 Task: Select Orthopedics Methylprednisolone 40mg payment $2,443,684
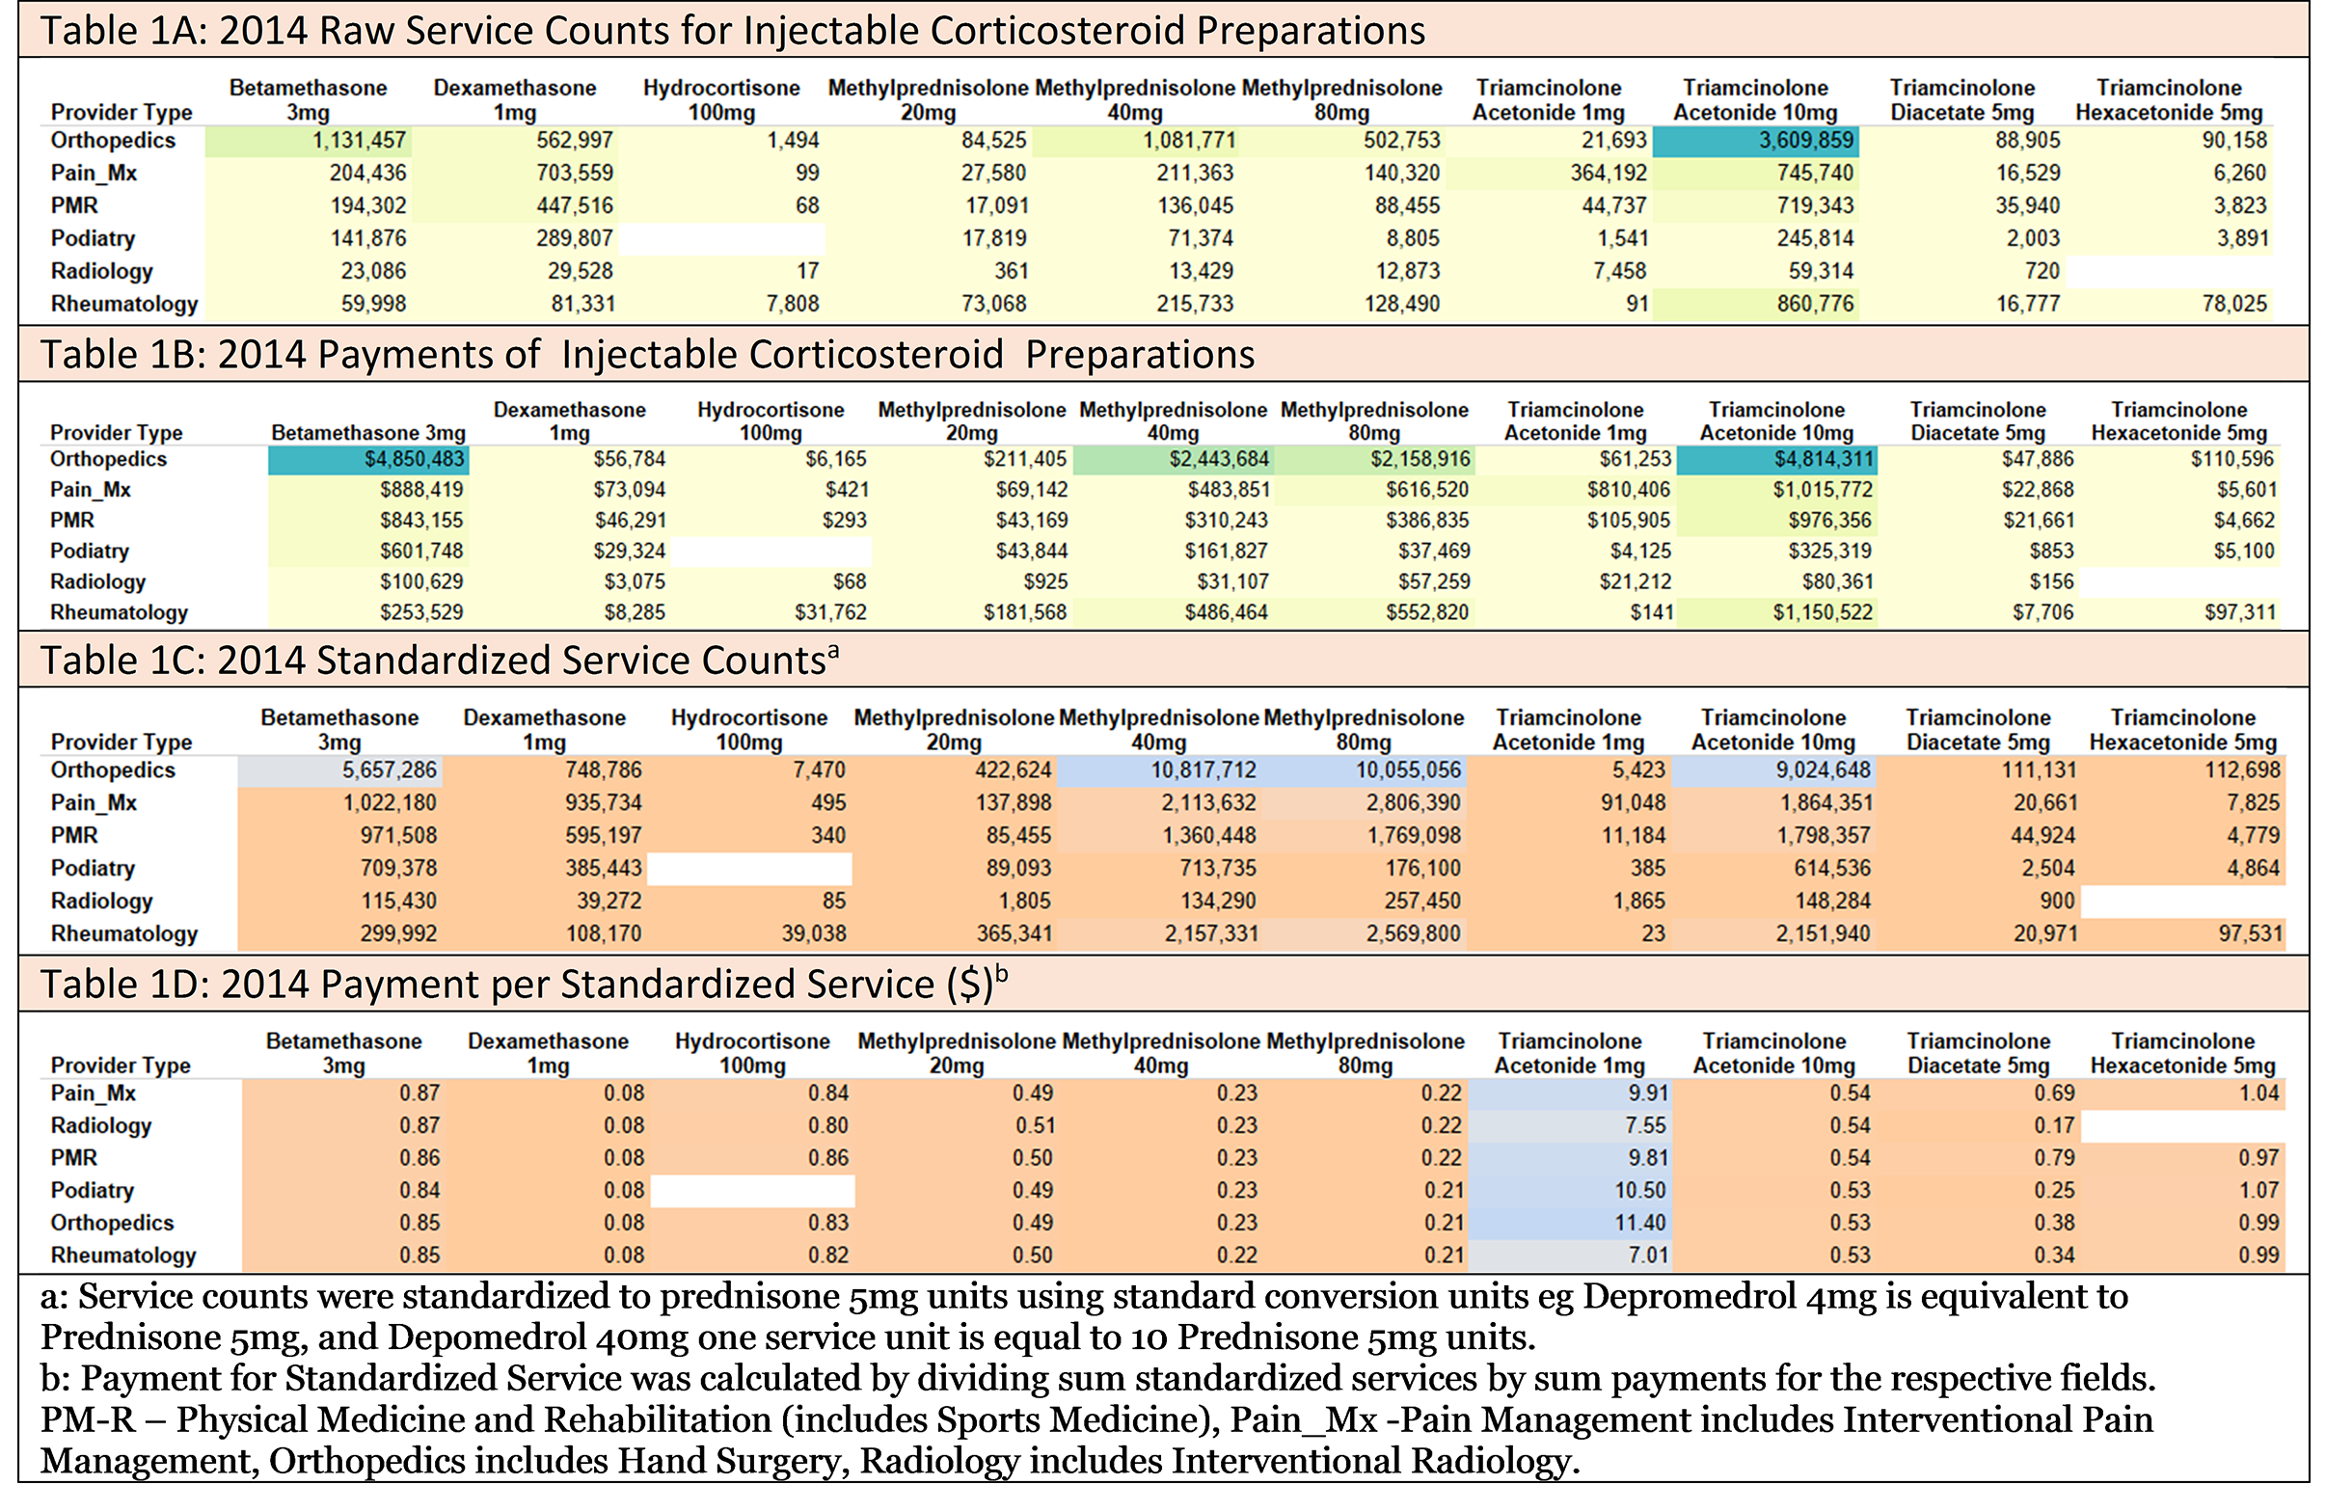1219,459
